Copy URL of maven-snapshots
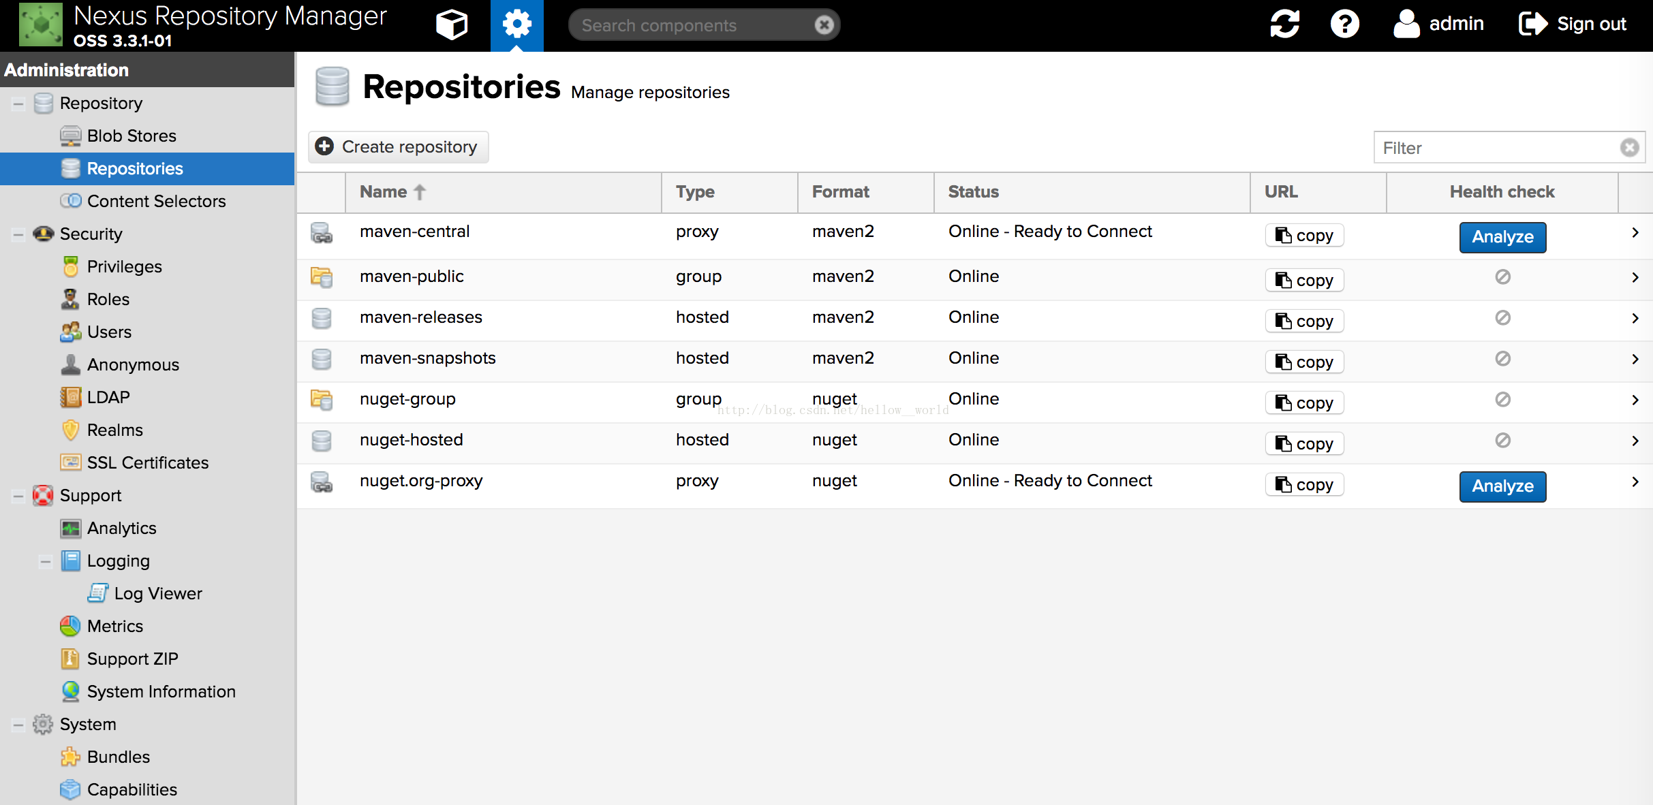The image size is (1653, 805). click(x=1304, y=362)
